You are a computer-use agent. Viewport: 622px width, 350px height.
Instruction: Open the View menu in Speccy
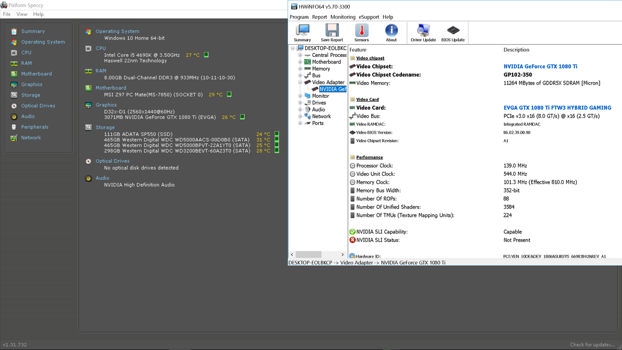tap(22, 14)
